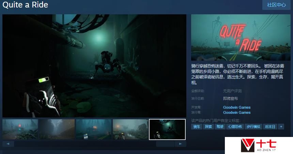Select the fourth thumbnail with wrecked building

[130, 129]
